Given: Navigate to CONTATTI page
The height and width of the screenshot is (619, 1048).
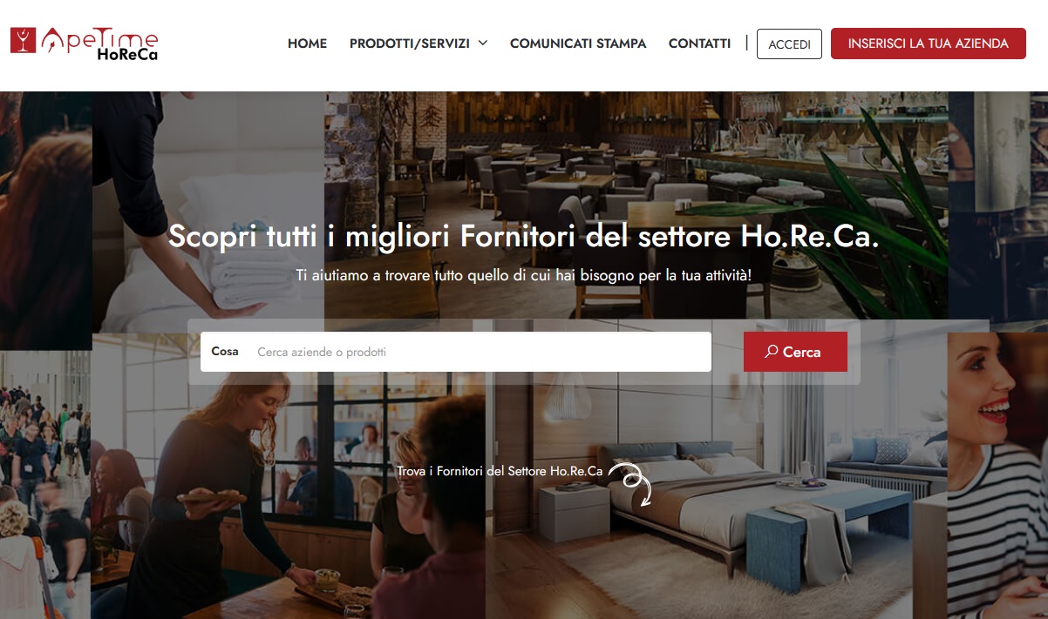Looking at the screenshot, I should click(699, 44).
